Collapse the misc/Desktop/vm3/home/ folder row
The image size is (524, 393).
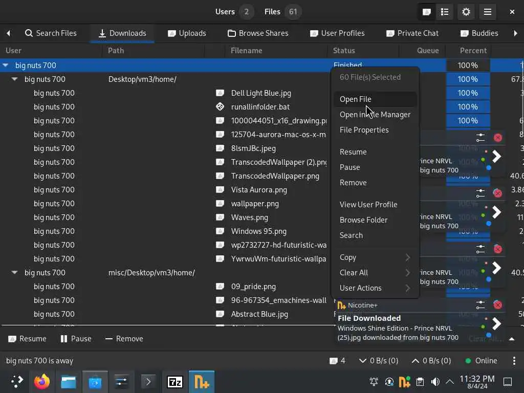coord(14,272)
